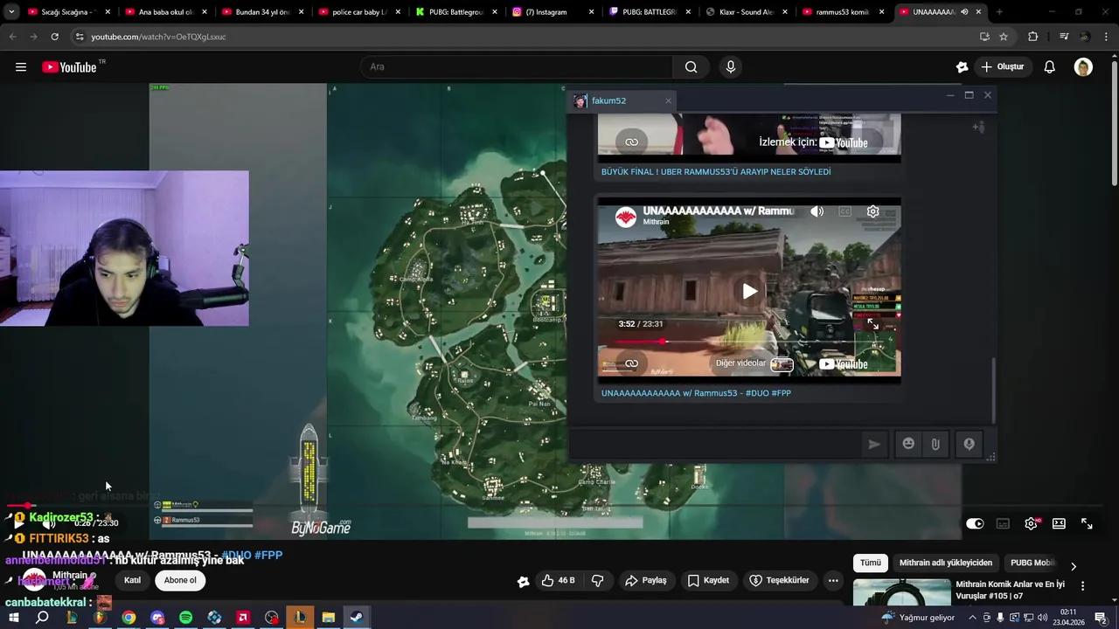The width and height of the screenshot is (1119, 629).
Task: Open YouTube notifications bell
Action: (x=1049, y=66)
